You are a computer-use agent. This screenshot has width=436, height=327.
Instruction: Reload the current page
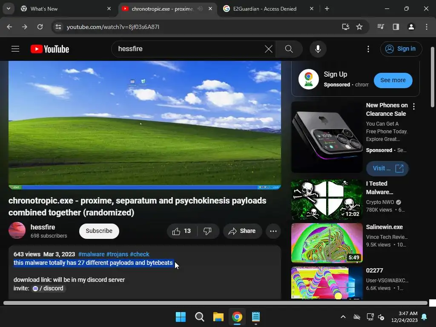click(x=40, y=27)
